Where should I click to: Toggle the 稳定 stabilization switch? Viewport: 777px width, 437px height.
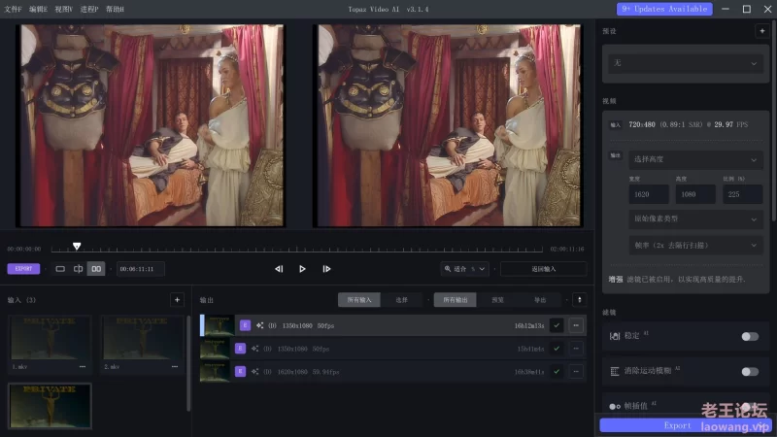coord(749,336)
